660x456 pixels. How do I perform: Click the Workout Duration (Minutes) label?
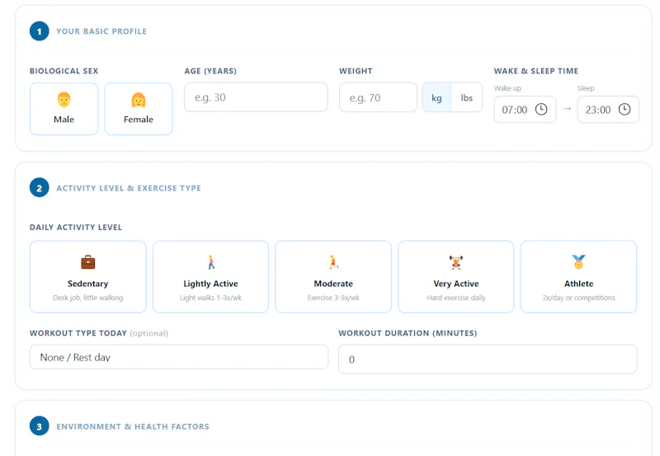coord(408,333)
